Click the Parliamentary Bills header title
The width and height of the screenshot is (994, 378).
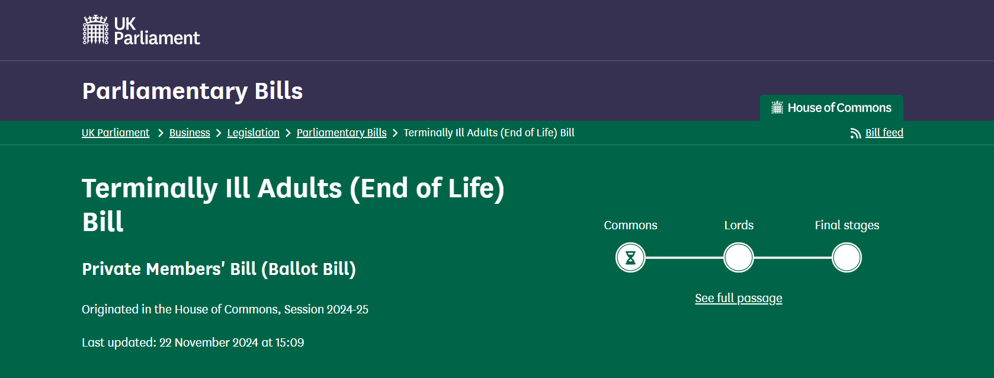(193, 91)
